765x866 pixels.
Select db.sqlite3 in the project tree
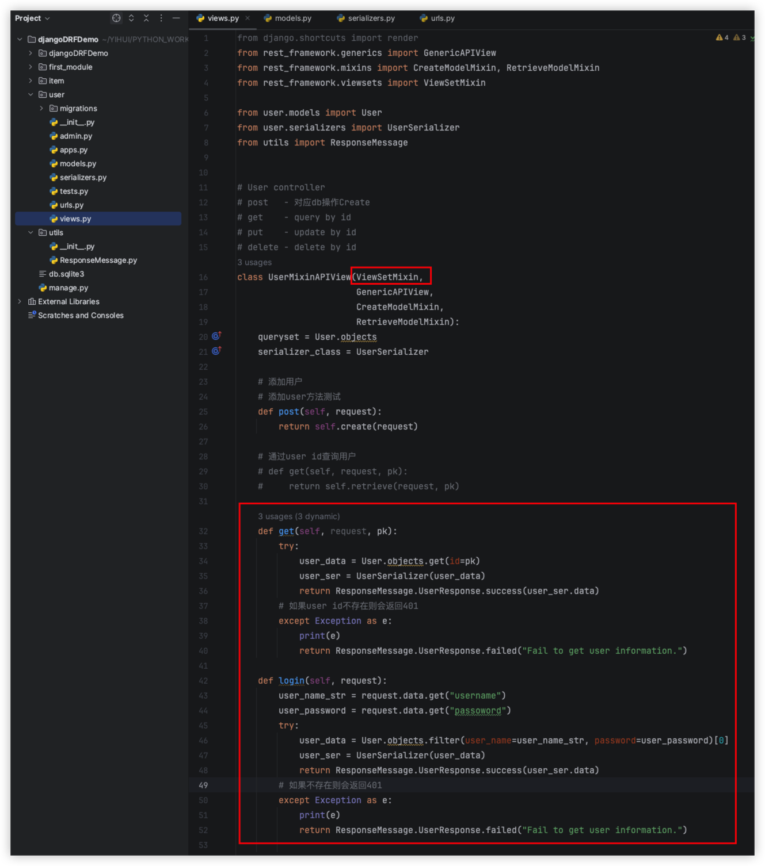66,274
